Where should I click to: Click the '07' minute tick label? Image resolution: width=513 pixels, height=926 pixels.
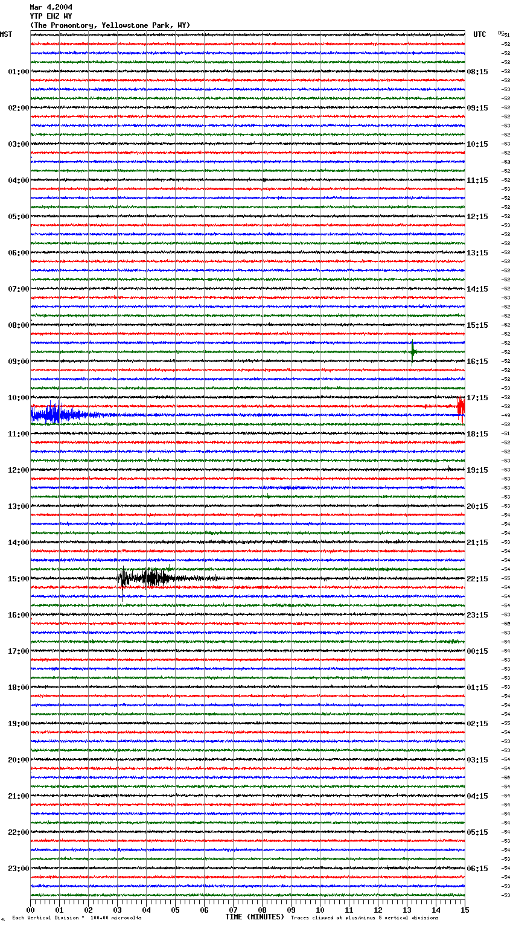pos(233,910)
